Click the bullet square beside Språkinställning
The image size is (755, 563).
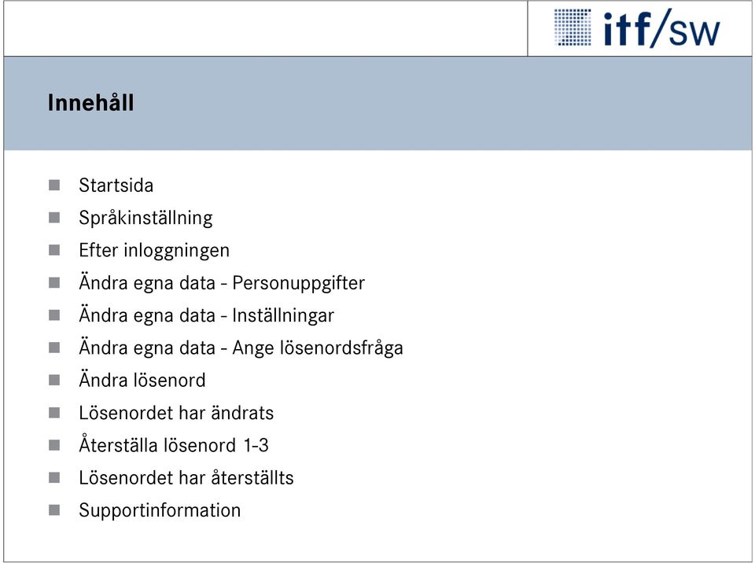tap(54, 218)
